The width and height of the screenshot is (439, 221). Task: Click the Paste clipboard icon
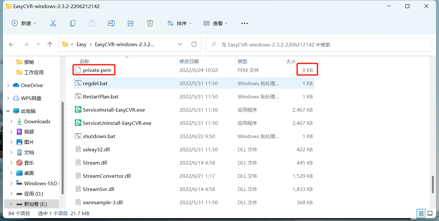92,23
